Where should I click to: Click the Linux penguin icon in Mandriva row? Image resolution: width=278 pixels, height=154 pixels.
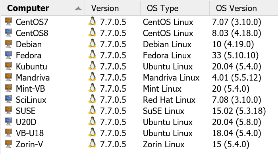(x=92, y=77)
